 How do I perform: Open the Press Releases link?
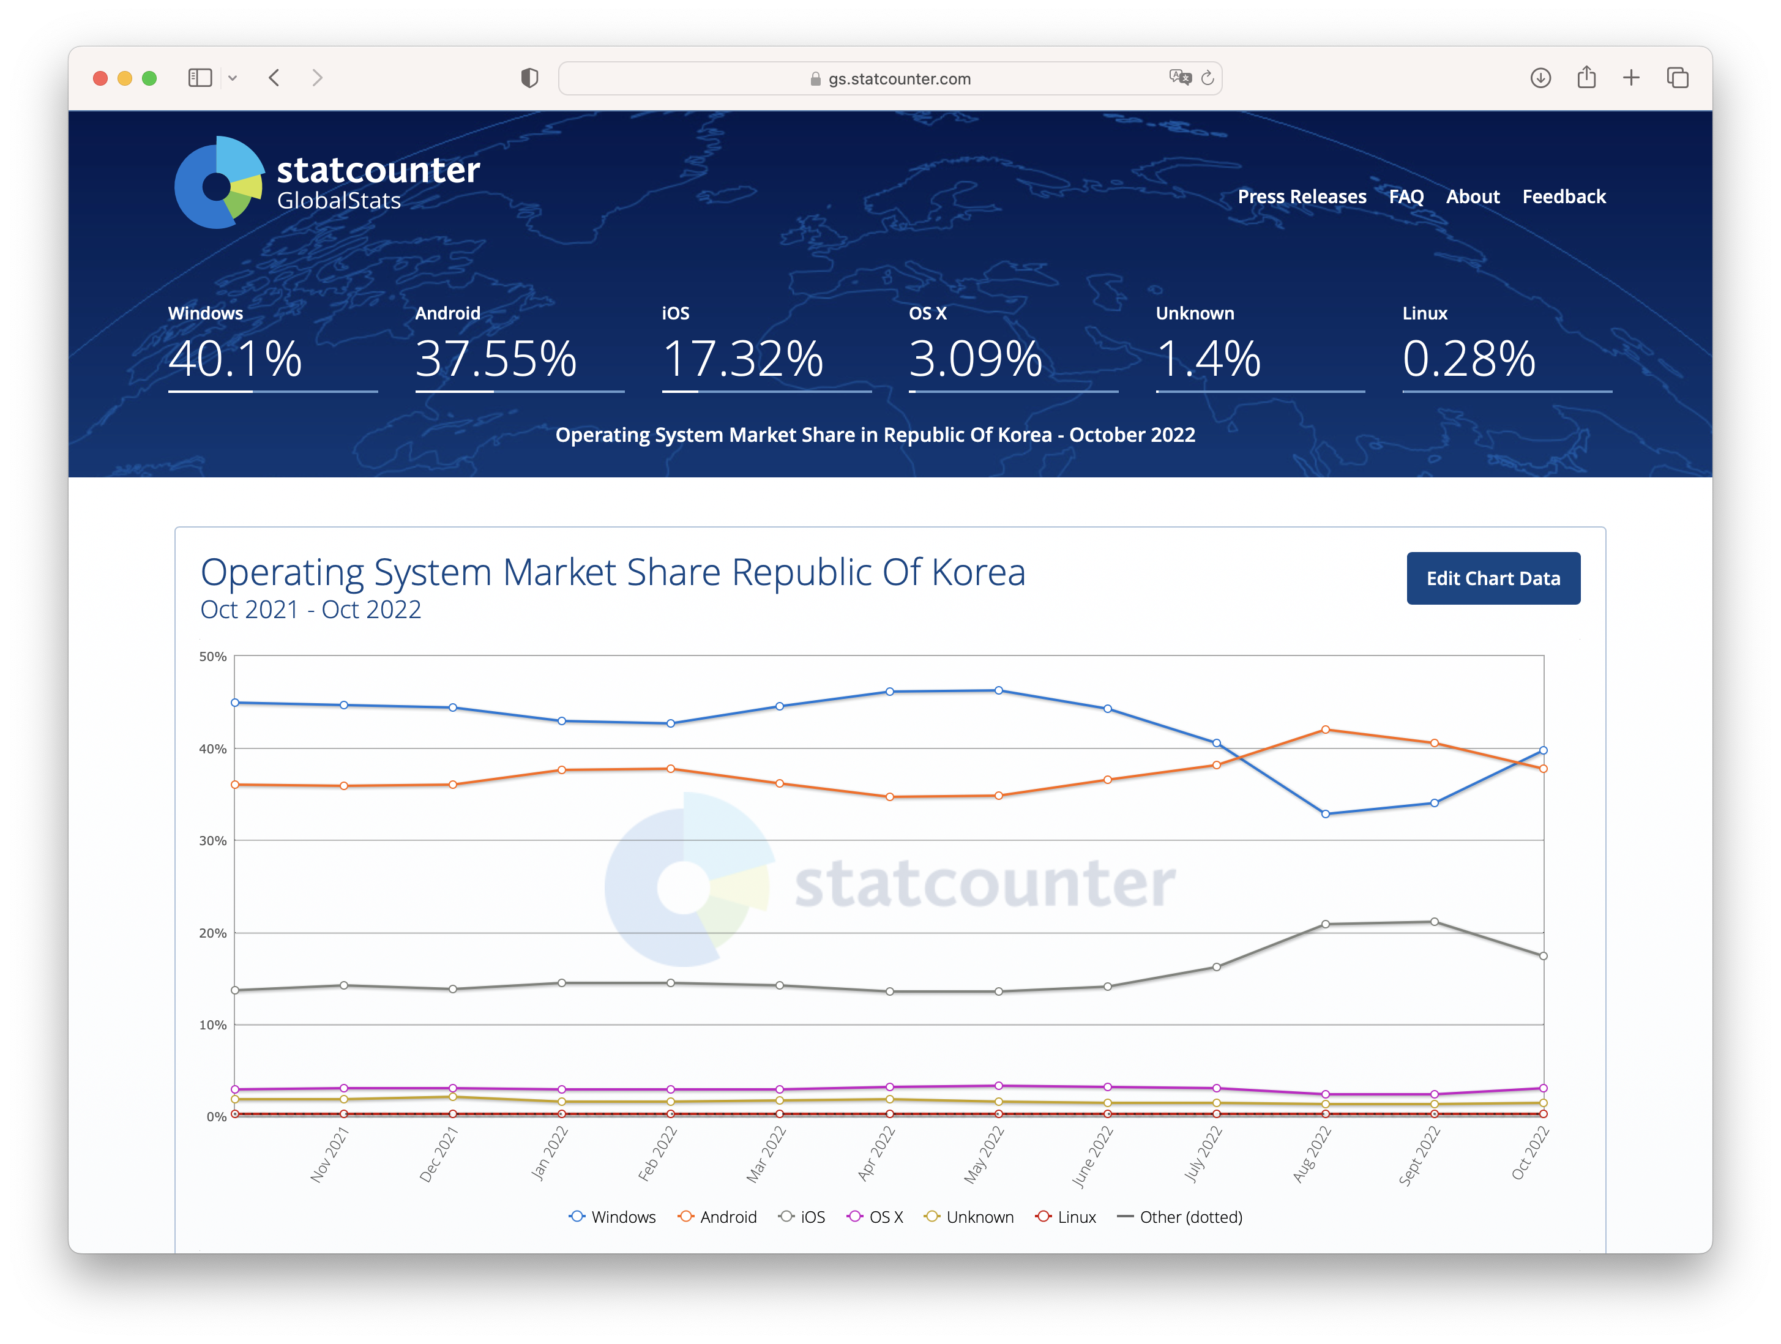pos(1301,196)
